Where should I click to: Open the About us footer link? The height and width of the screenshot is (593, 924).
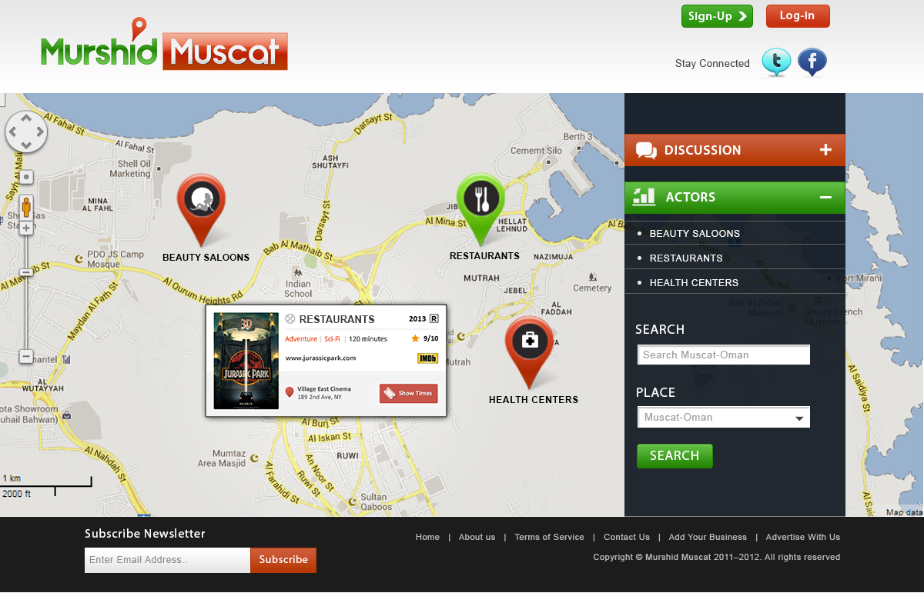click(x=477, y=537)
